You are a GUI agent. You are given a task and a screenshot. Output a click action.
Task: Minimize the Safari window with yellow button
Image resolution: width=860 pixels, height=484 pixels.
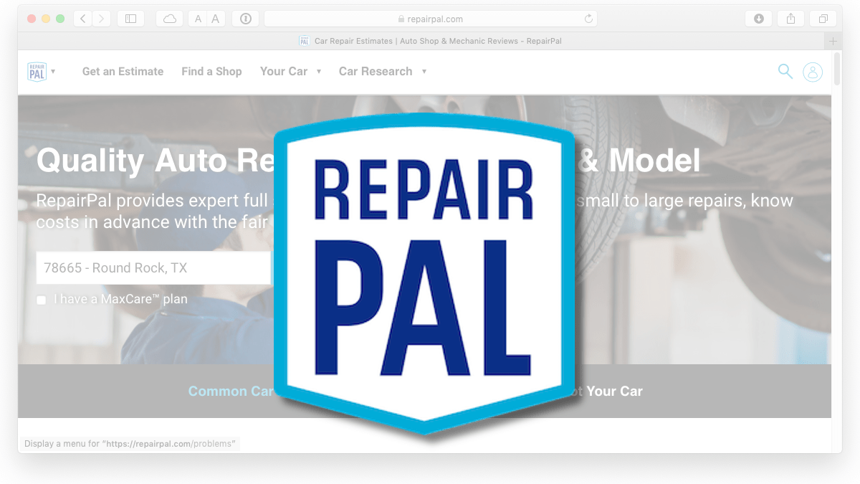tap(46, 19)
